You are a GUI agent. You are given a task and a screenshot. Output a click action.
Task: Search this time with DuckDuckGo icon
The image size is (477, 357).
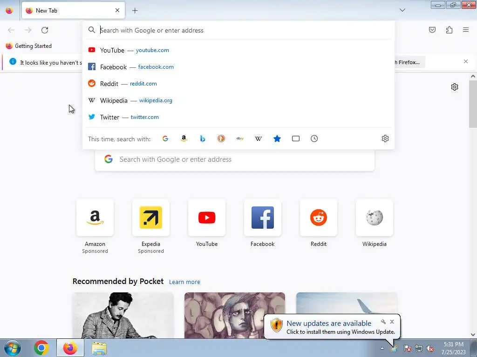221,139
